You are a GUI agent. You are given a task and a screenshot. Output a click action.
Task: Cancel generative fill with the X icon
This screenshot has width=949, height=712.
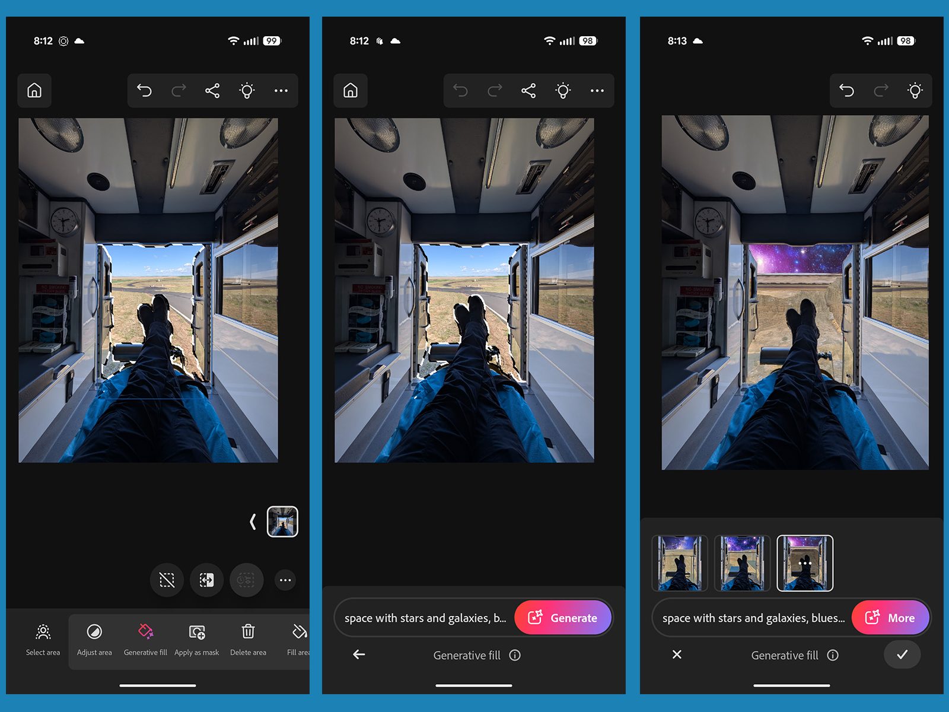coord(677,654)
